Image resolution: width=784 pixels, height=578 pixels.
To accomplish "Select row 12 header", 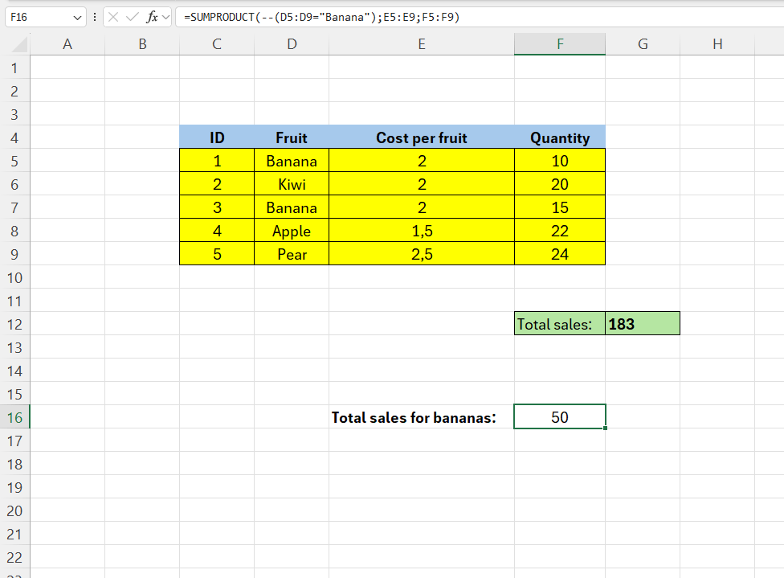I will click(x=14, y=324).
